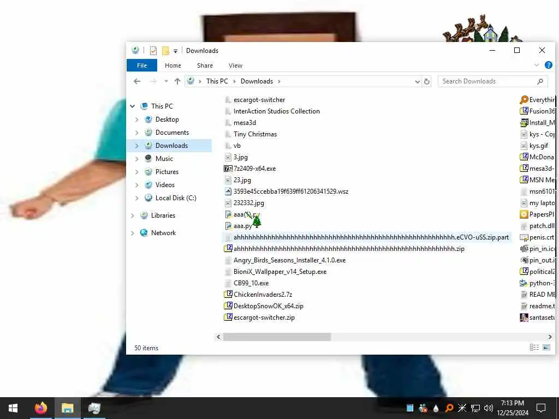559x419 pixels.
Task: Open the Help question mark icon
Action: click(x=548, y=65)
